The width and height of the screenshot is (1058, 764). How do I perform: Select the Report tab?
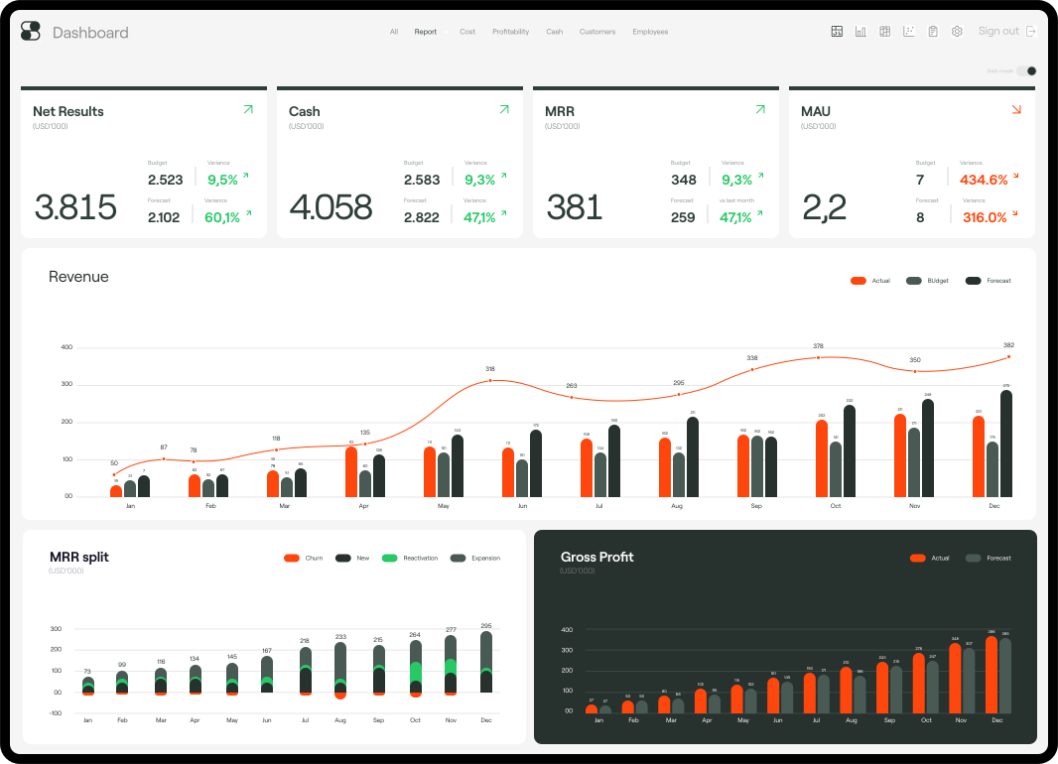coord(426,32)
